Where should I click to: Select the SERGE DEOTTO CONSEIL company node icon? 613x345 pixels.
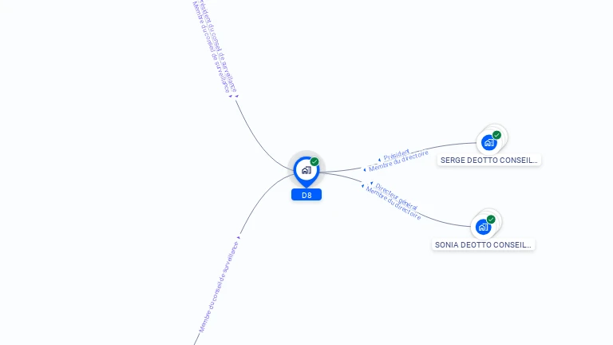(x=488, y=142)
